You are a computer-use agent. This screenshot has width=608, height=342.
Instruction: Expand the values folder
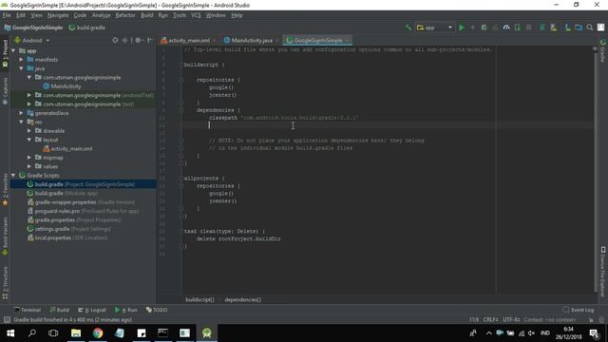coord(29,167)
